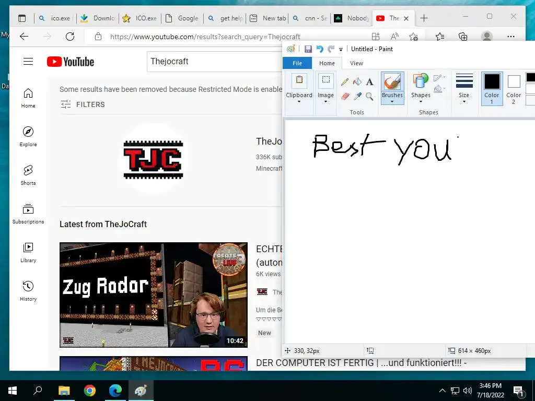Image resolution: width=535 pixels, height=401 pixels.
Task: Open YouTube Subscriptions in sidebar
Action: 28,214
